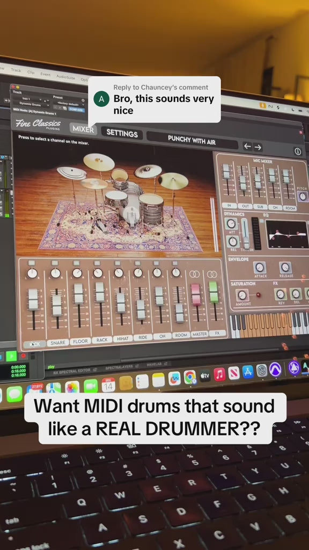Screen dimensions: 309x550
Task: Click the PITCH knob
Action: (303, 197)
